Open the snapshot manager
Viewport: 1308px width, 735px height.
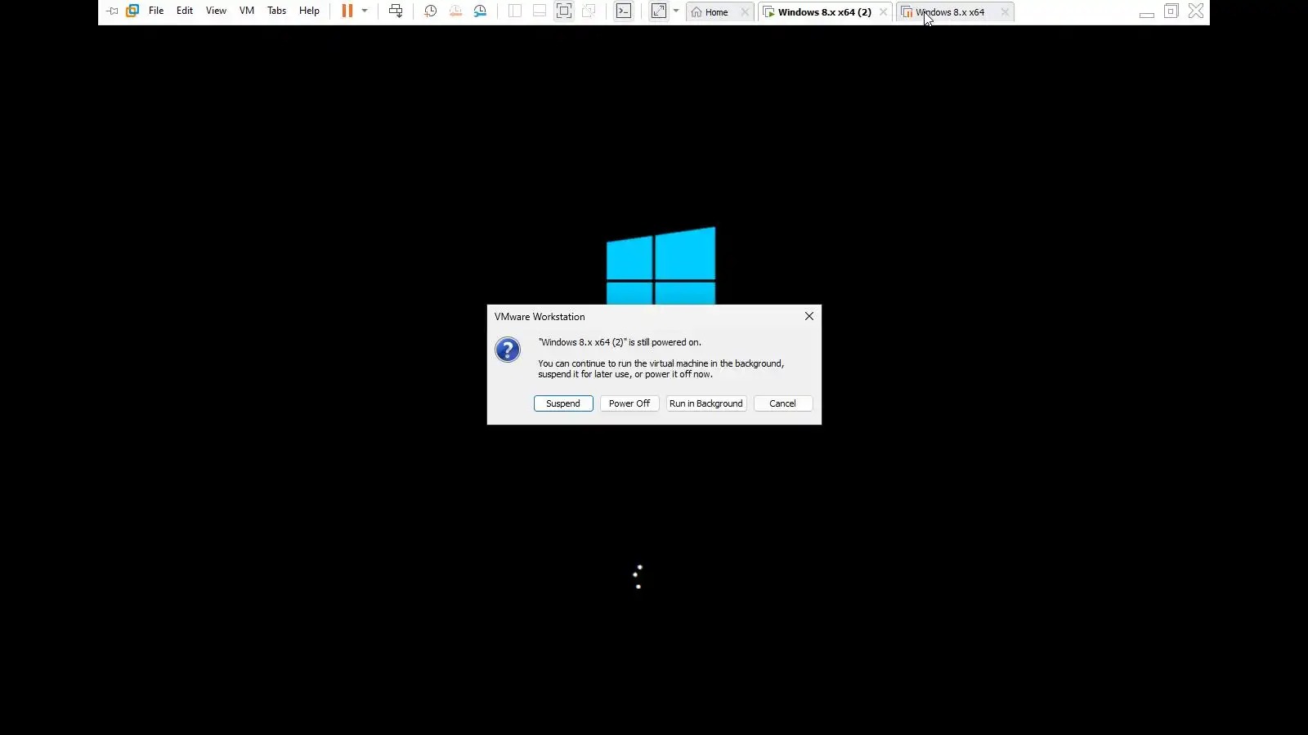tap(481, 11)
